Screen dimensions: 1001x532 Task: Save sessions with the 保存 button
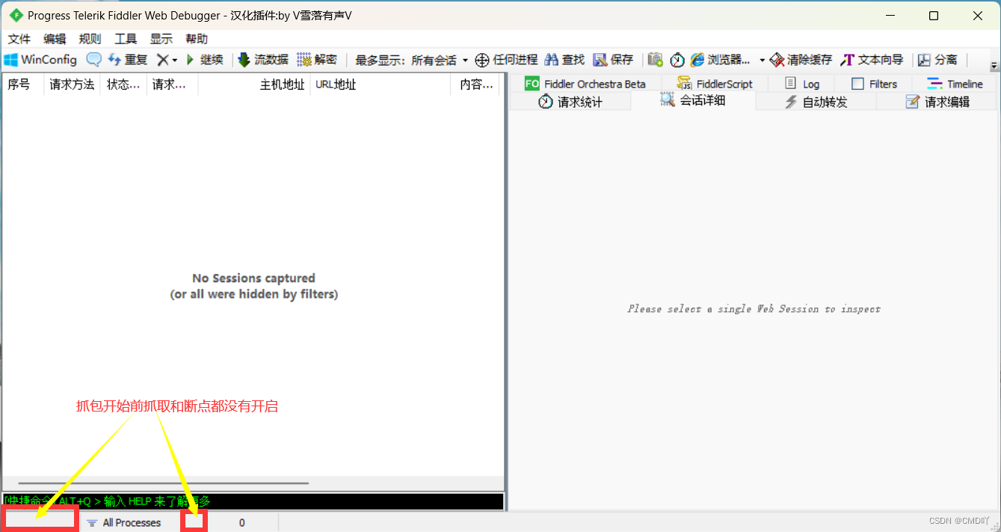[x=613, y=60]
